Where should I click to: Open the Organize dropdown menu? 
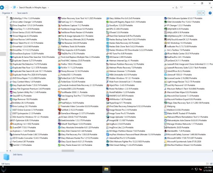7,13
